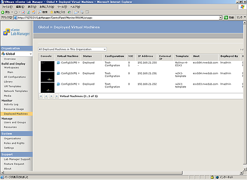Expand the Global organization dropdown
Viewport: 247px width, 180px height.
pos(30,54)
